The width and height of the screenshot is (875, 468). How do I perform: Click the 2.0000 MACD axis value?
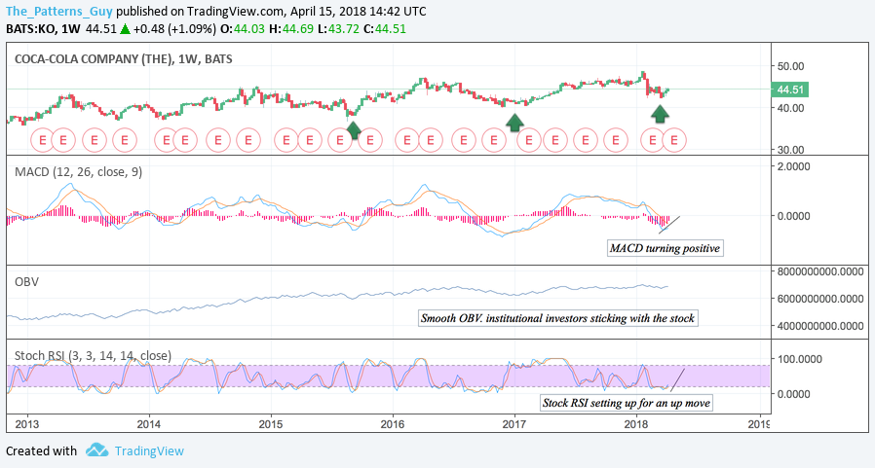[x=793, y=166]
